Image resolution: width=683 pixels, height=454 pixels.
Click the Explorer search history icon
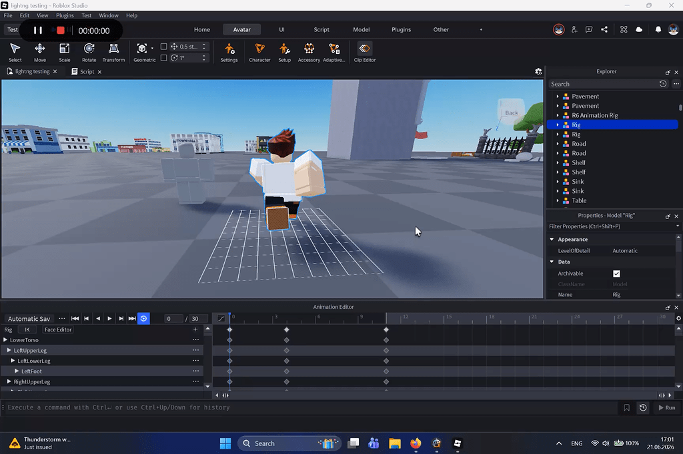pyautogui.click(x=663, y=83)
